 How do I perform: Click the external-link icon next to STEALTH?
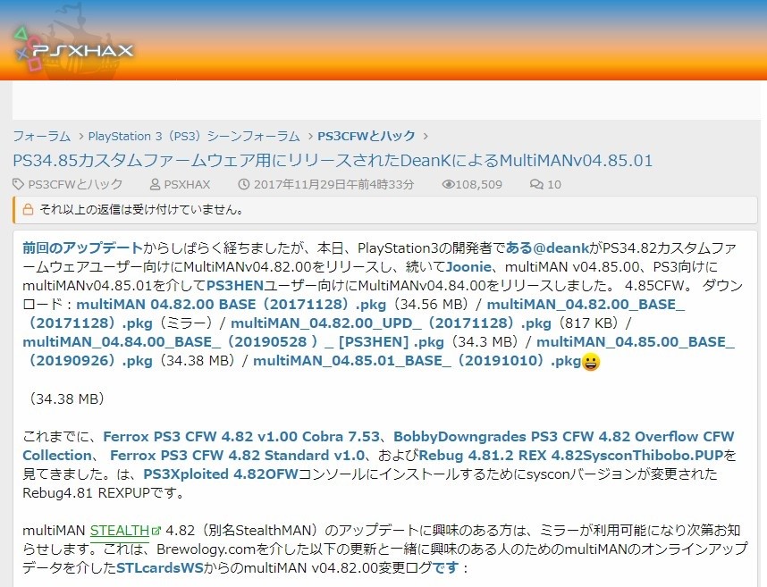tap(156, 531)
